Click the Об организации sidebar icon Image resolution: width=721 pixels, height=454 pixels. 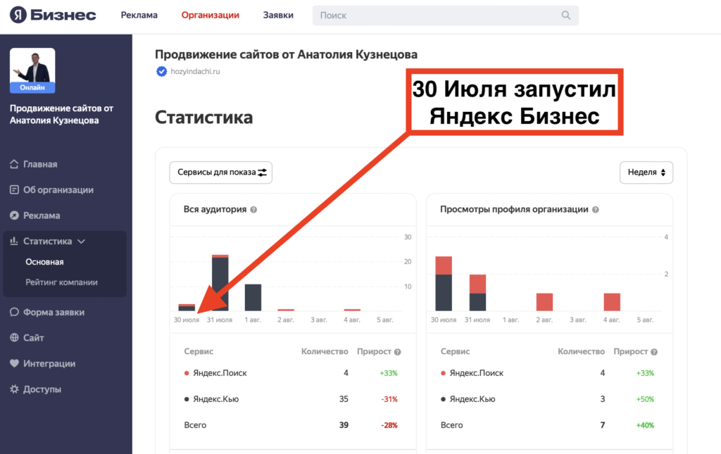click(14, 190)
